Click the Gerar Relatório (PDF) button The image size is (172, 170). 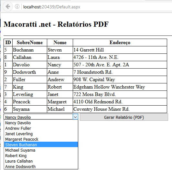click(x=124, y=117)
